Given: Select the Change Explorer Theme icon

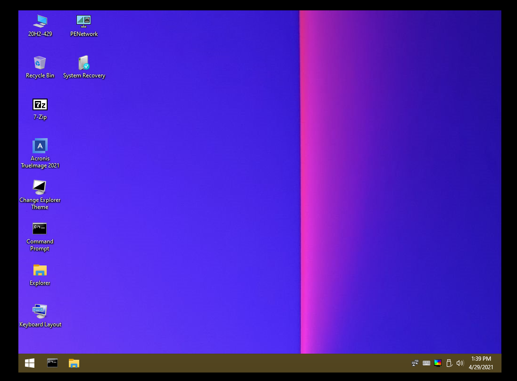Looking at the screenshot, I should coord(40,195).
